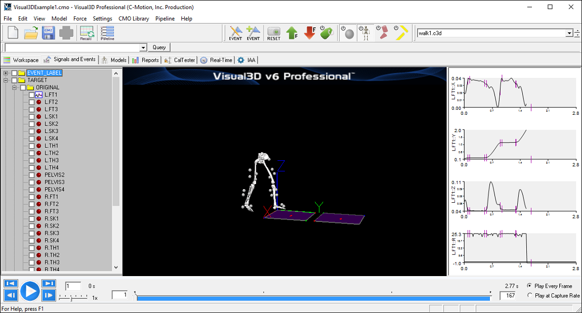The width and height of the screenshot is (582, 313).
Task: Switch to the IAA tab
Action: 247,60
